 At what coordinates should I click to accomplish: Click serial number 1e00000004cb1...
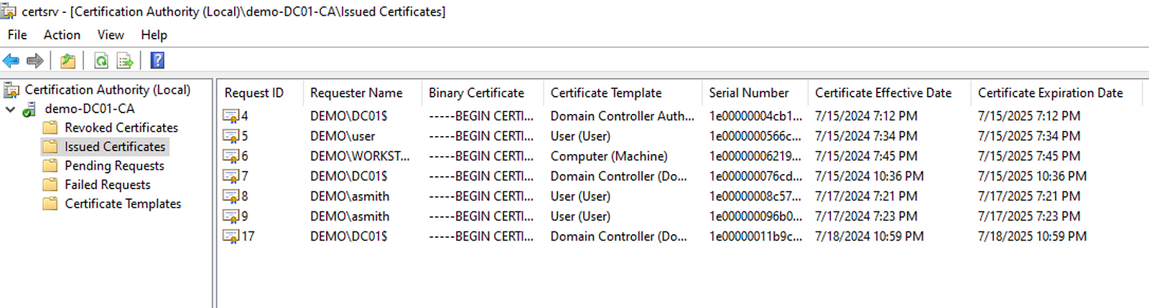(x=755, y=116)
